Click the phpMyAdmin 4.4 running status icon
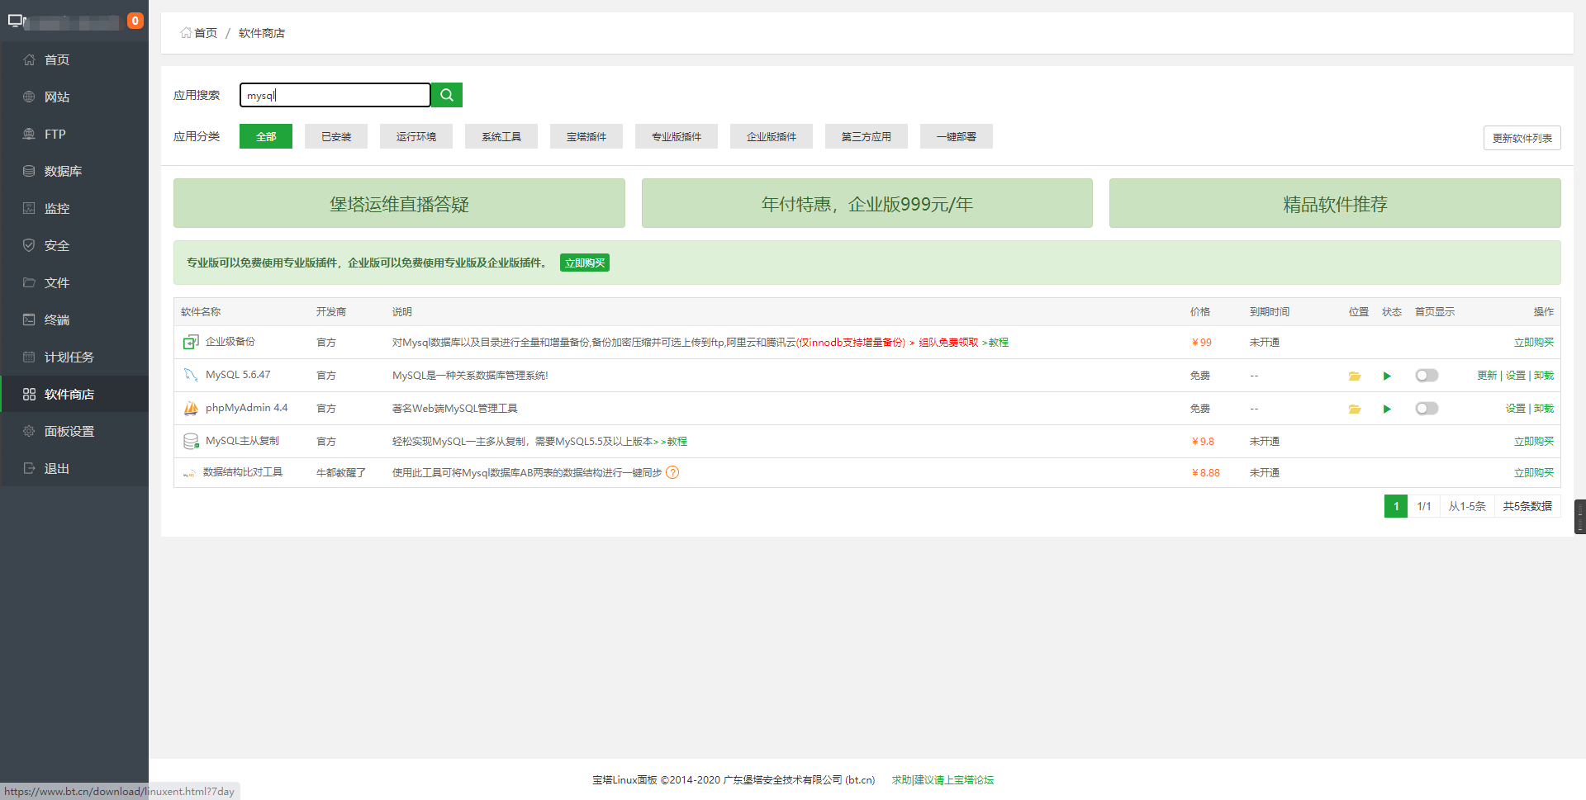Screen dimensions: 1586x800 [1387, 409]
